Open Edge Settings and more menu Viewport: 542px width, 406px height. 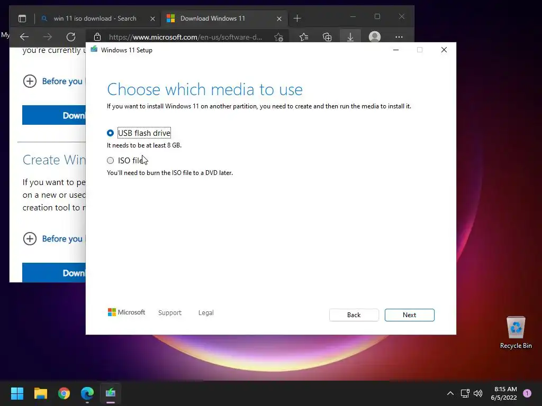(x=399, y=37)
